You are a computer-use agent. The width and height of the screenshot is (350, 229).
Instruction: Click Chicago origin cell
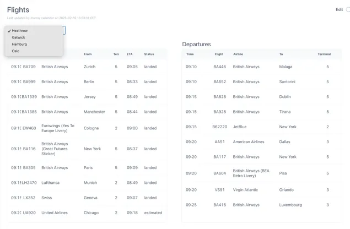coord(91,212)
